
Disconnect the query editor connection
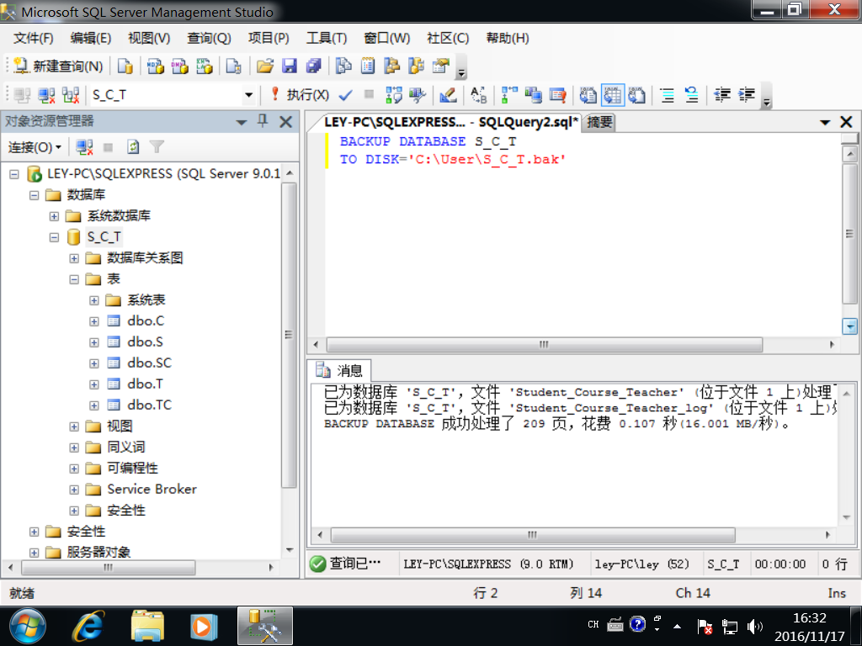pyautogui.click(x=46, y=95)
